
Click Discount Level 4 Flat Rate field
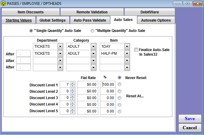coord(88,105)
